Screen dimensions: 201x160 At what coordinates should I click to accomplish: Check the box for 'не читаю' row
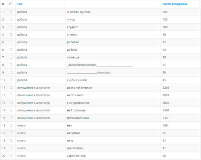(11, 133)
